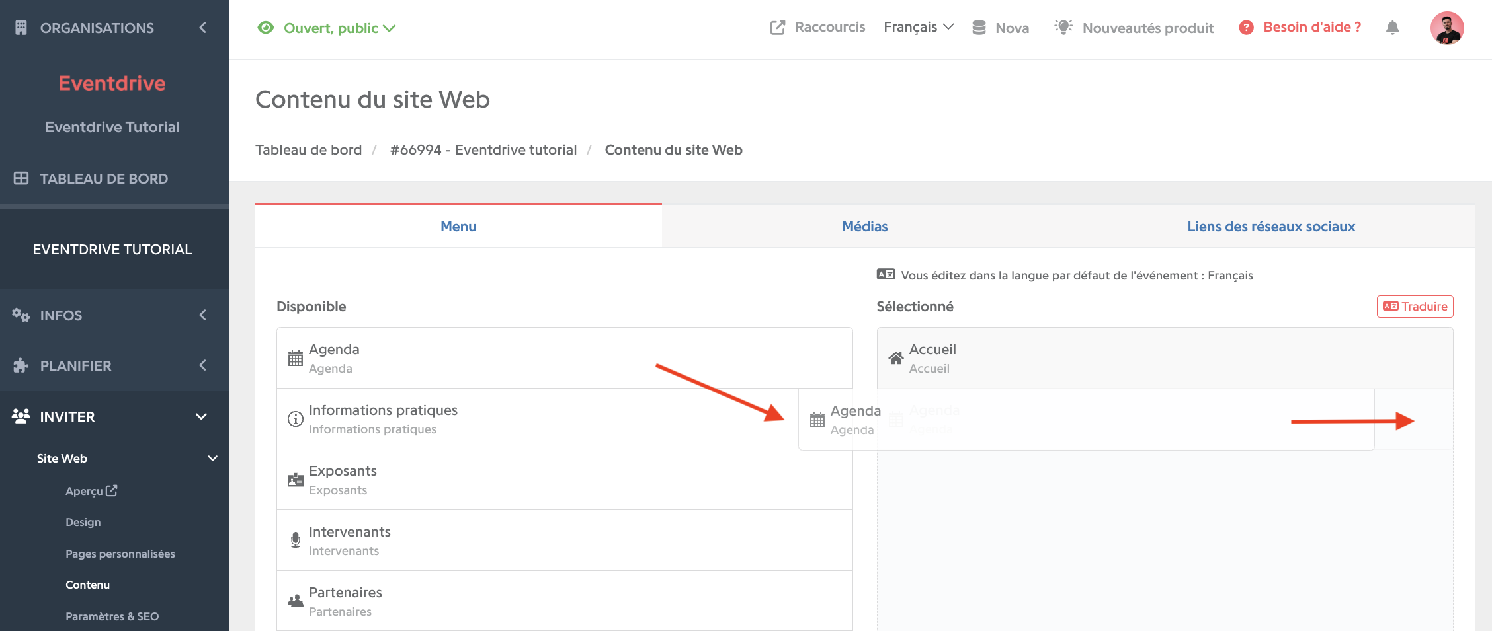Open the user profile avatar
Screen dimensions: 1492x631
(x=1447, y=28)
